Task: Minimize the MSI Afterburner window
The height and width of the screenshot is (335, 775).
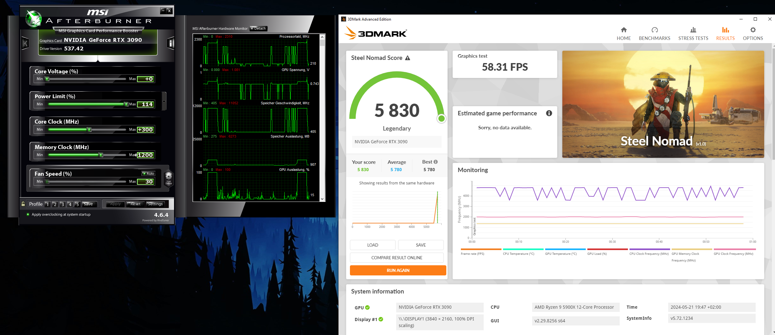Action: point(163,11)
